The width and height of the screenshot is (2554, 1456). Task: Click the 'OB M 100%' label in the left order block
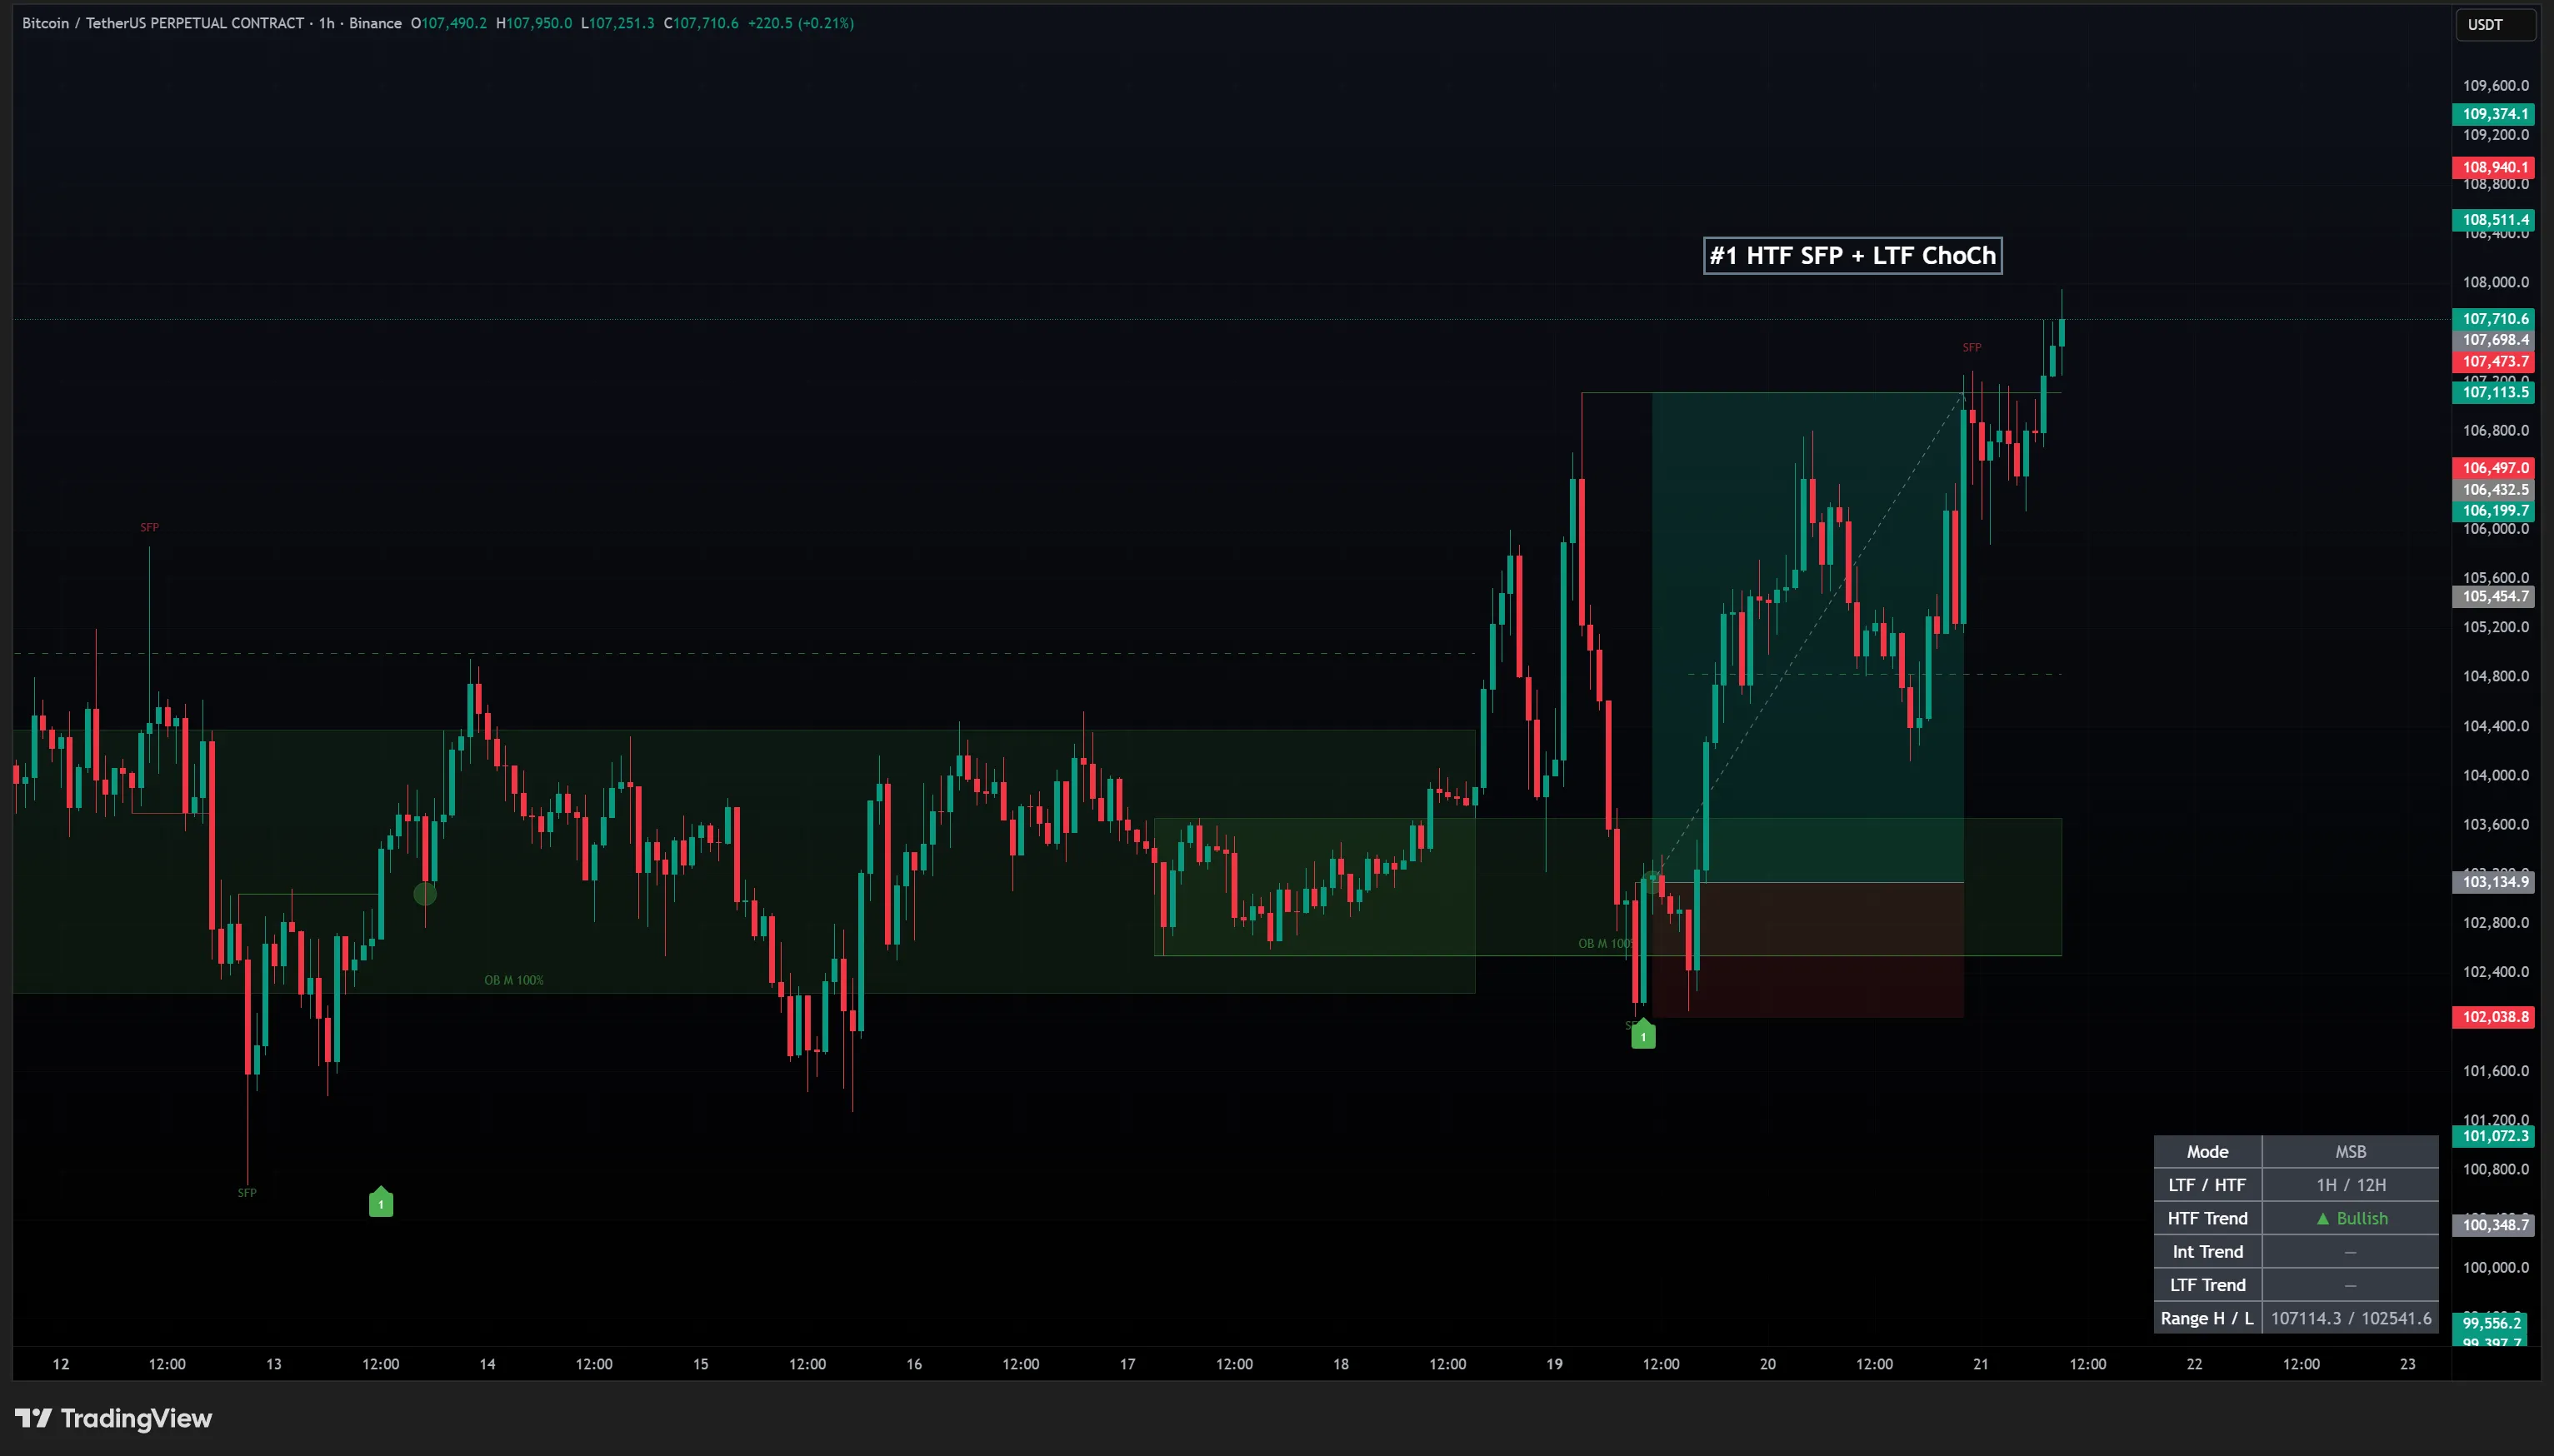click(514, 980)
